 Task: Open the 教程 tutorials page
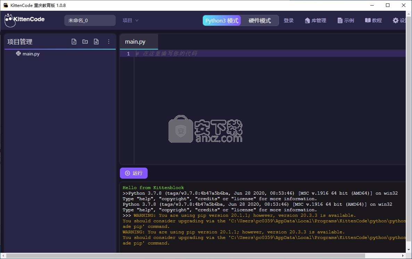373,20
